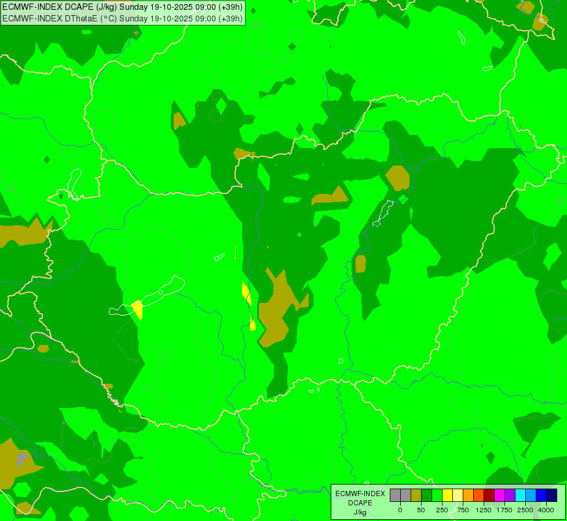Click the legend value 1750
Screen dimensions: 567x521
[x=504, y=510]
